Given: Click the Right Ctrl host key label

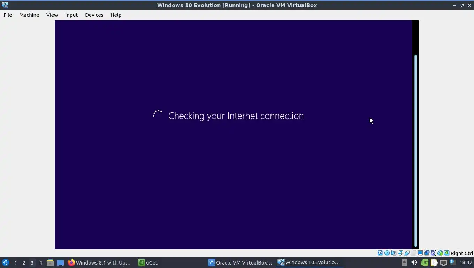Looking at the screenshot, I should tap(462, 253).
